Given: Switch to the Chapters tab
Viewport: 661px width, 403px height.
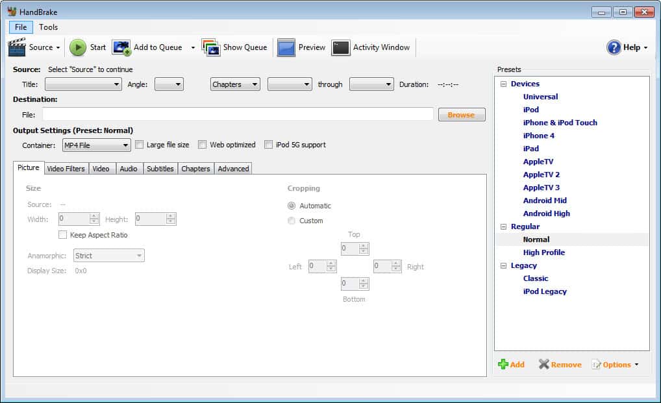Looking at the screenshot, I should [195, 169].
